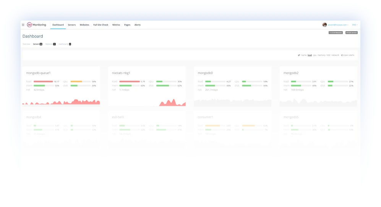Viewport: 381px width, 207px height.
Task: Open the account email dropdown
Action: (338, 25)
